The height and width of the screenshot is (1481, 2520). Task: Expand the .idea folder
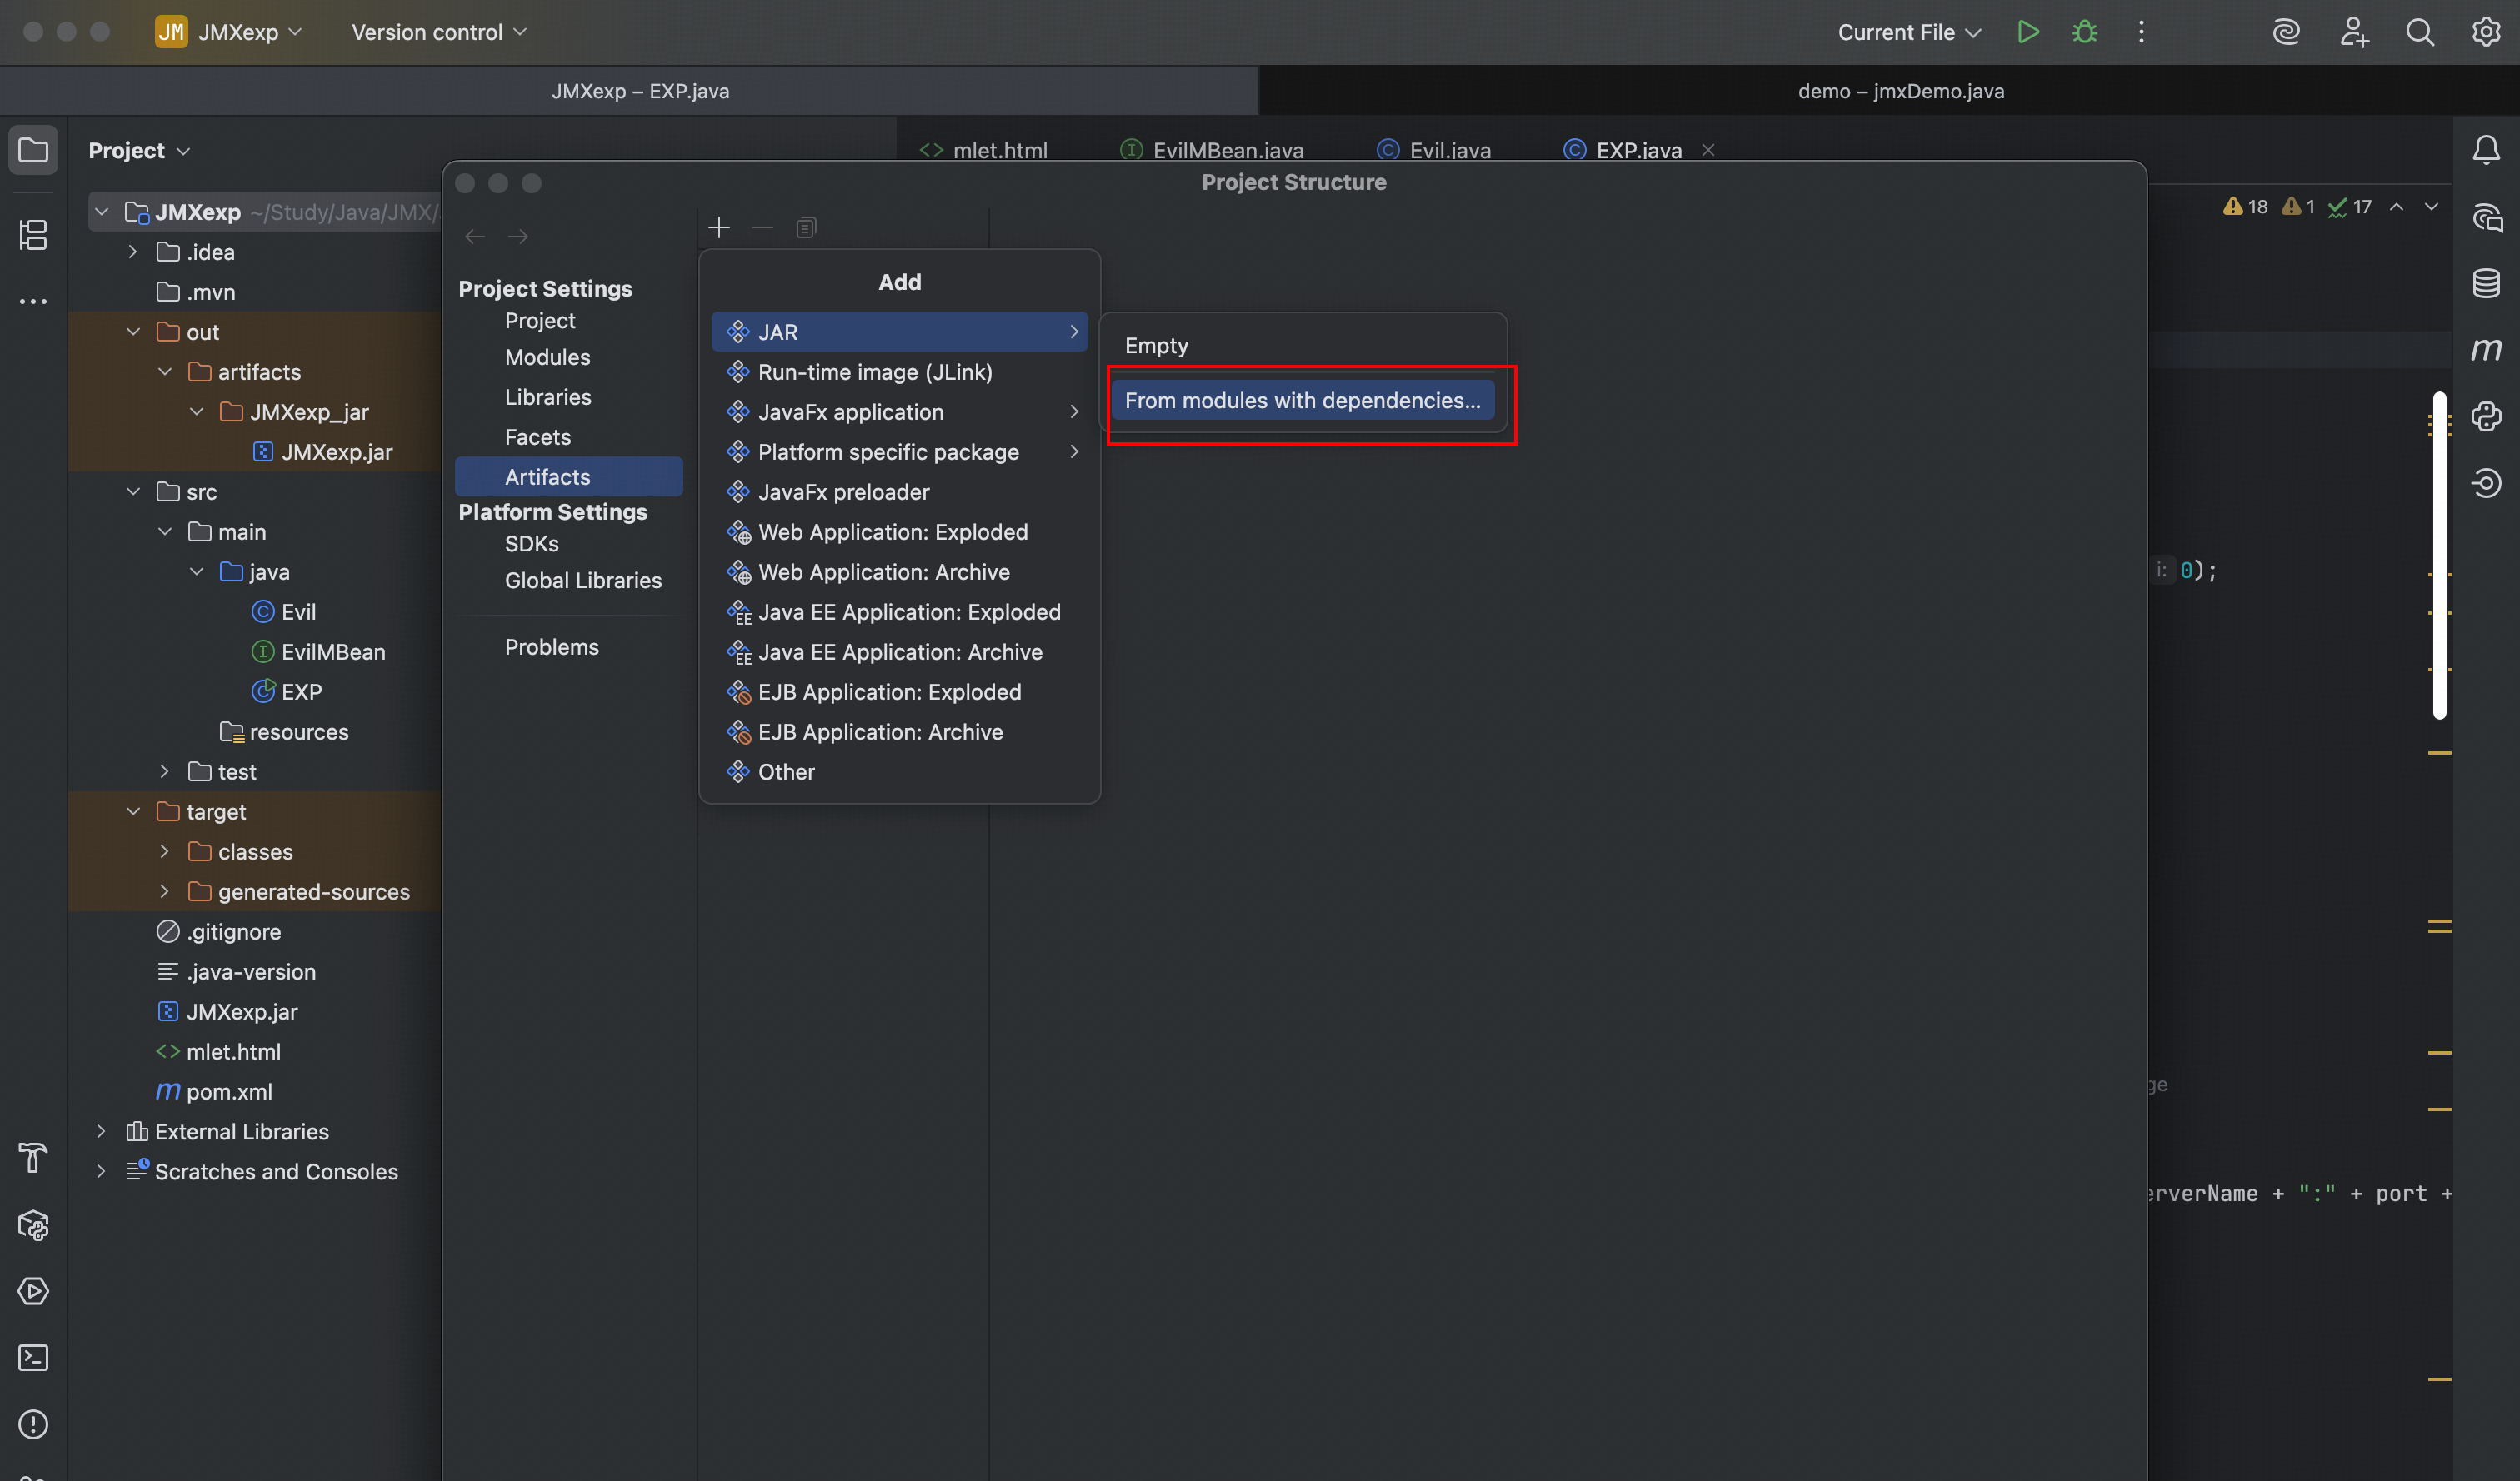(x=133, y=252)
